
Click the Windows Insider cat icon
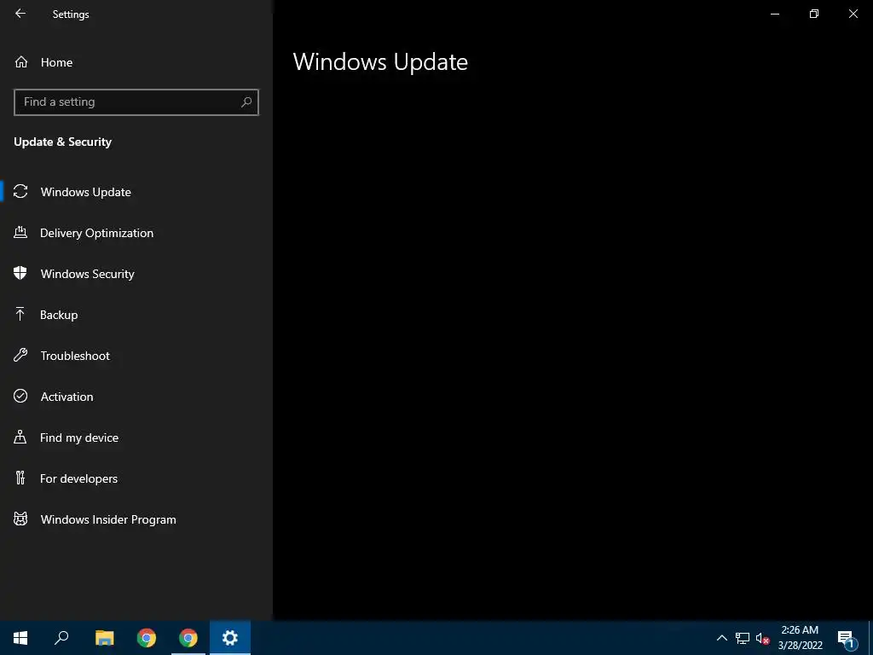pos(20,519)
